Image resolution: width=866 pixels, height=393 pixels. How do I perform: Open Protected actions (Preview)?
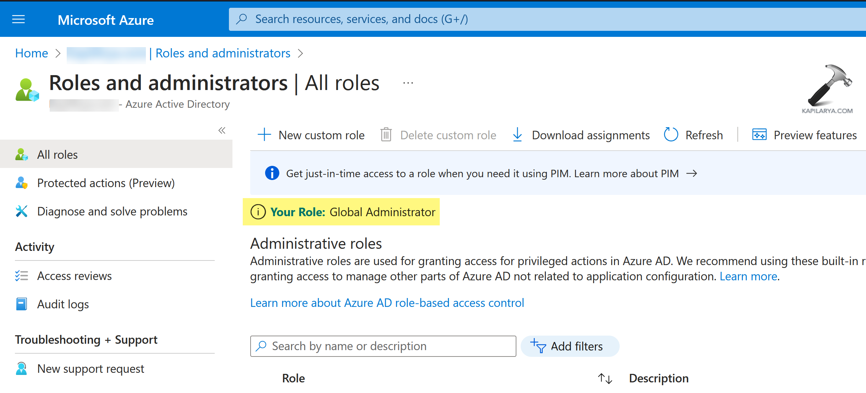[x=106, y=183]
